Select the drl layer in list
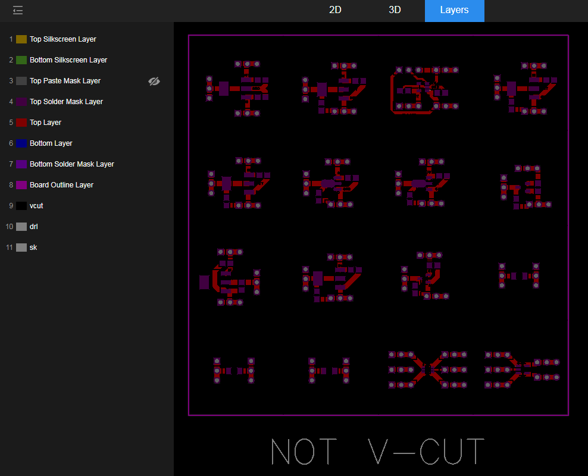The width and height of the screenshot is (588, 476). tap(34, 227)
